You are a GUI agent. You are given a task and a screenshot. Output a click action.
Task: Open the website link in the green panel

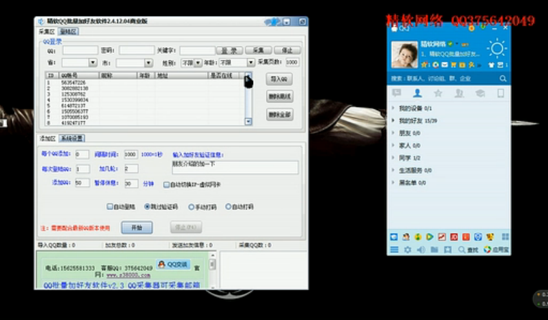(x=128, y=276)
